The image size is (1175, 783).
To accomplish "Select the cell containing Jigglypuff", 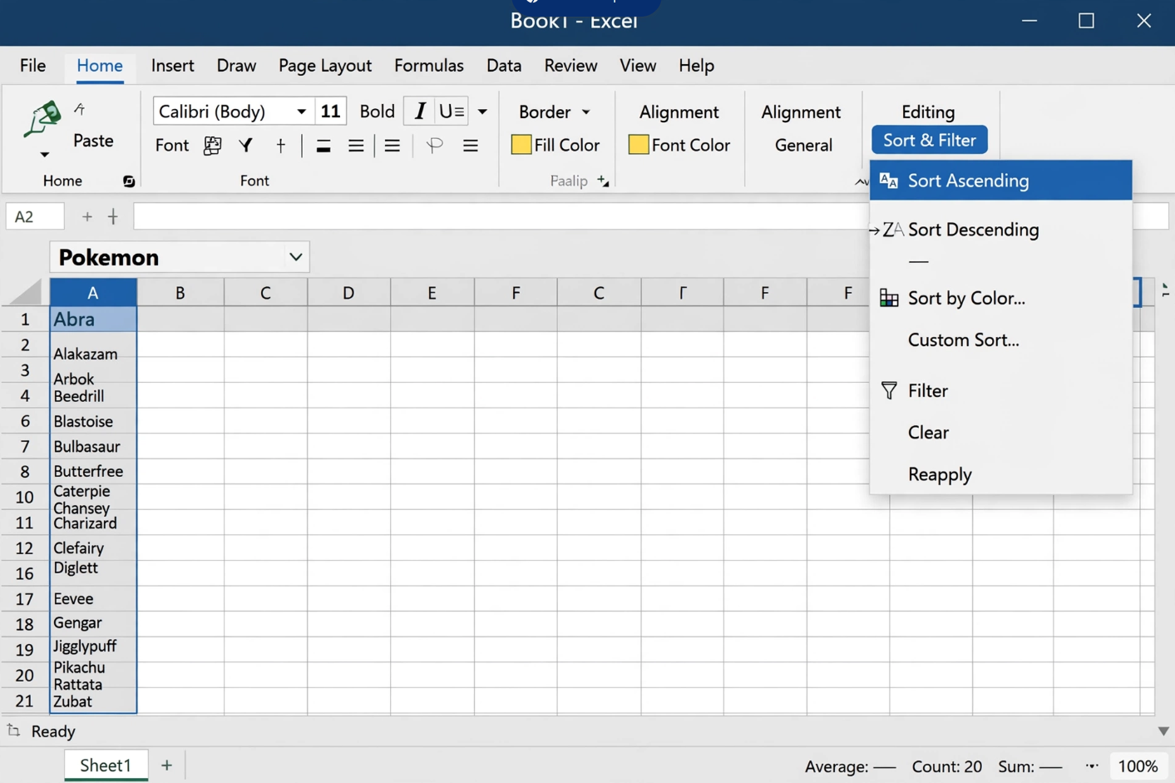I will pyautogui.click(x=93, y=647).
